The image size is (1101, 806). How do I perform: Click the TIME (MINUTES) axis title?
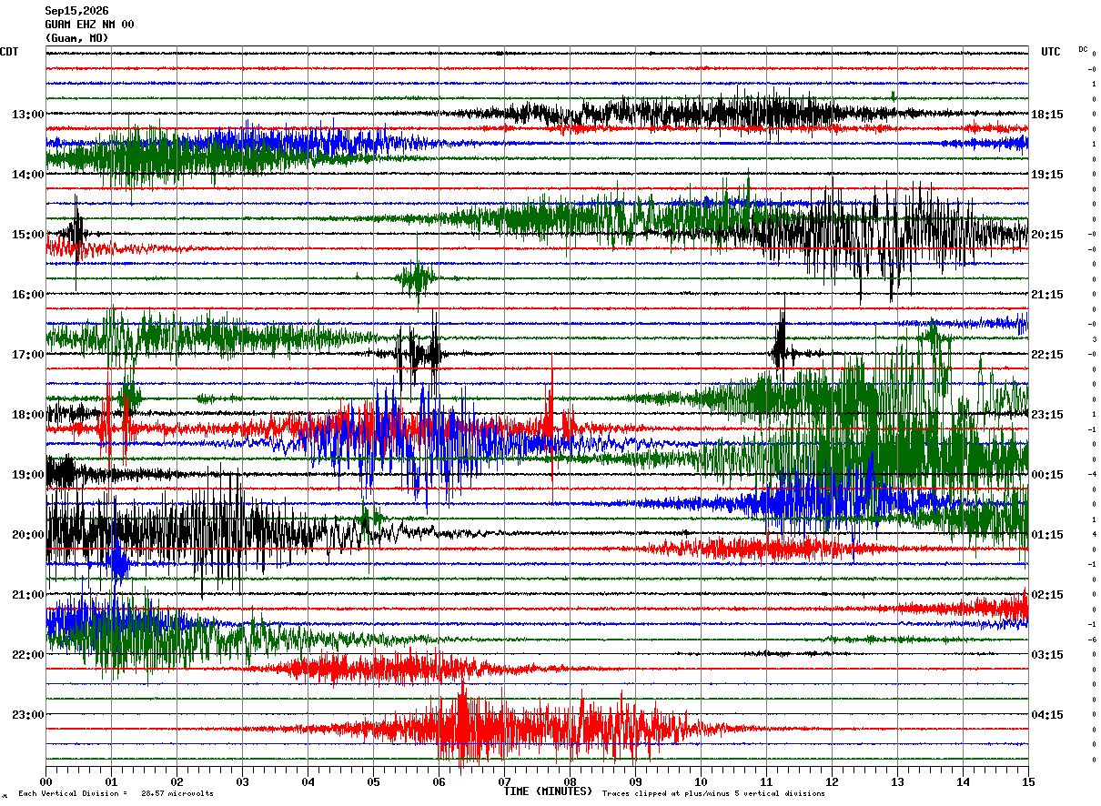click(548, 791)
